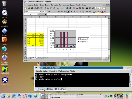Open the Inserir menu in Excel

(x=47, y=5)
